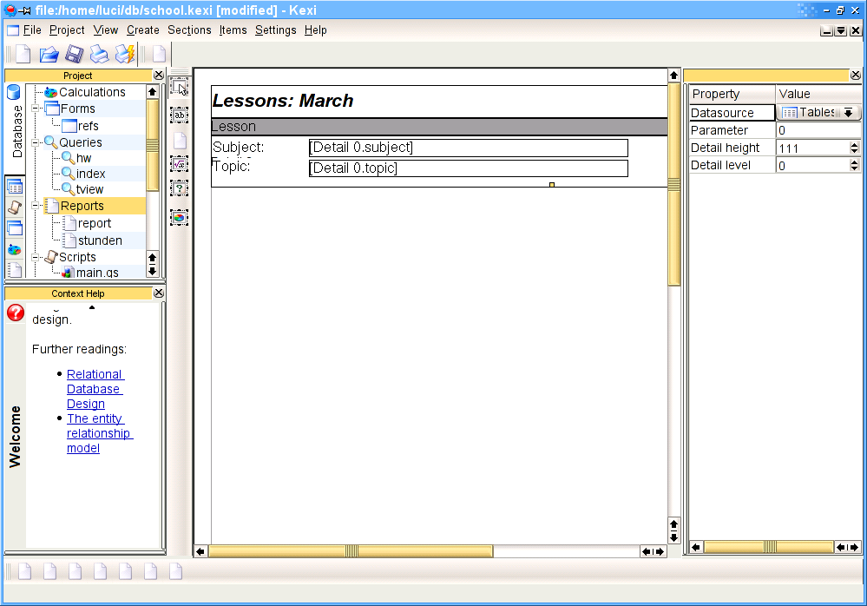867x606 pixels.
Task: Follow the Relational Database Design link
Action: pyautogui.click(x=95, y=389)
